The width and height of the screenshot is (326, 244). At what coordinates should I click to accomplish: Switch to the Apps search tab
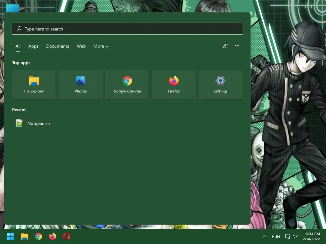pos(33,46)
